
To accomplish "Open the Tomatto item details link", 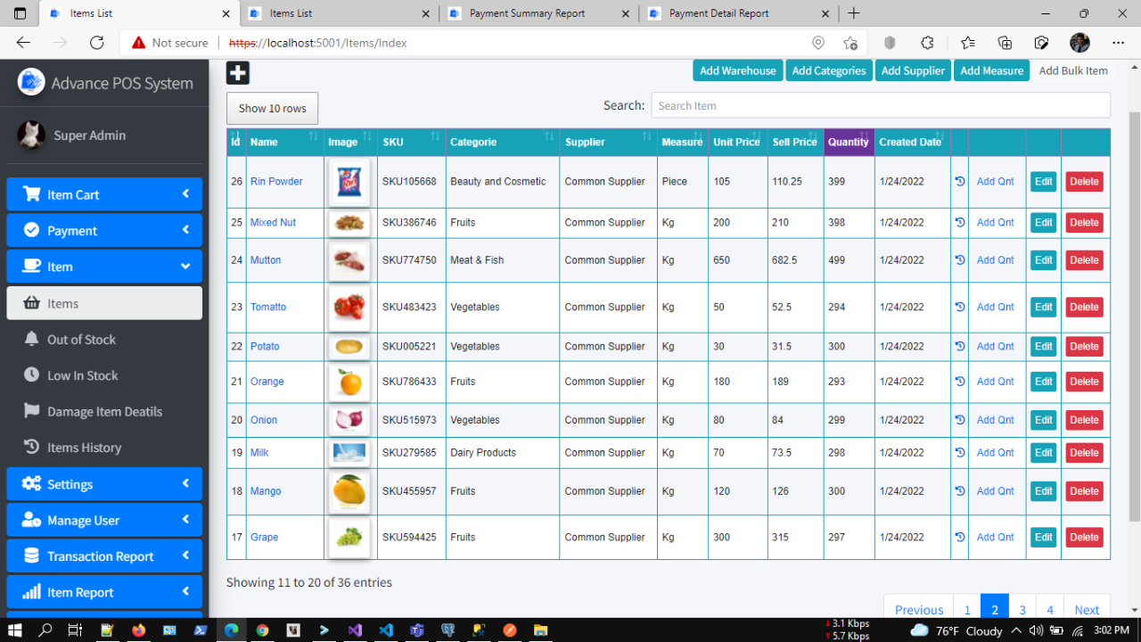I will click(x=267, y=306).
